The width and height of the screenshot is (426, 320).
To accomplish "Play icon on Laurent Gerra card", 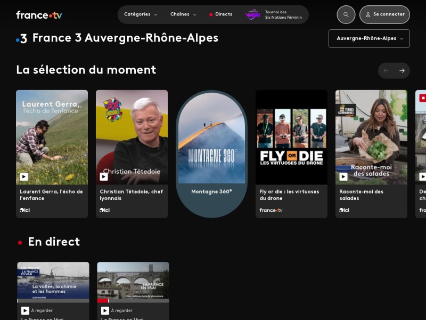I will [x=24, y=177].
